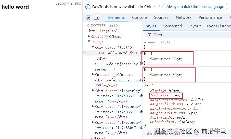231x139 pixels.
Task: Select the html lang="en" DOM row
Action: click(104, 31)
